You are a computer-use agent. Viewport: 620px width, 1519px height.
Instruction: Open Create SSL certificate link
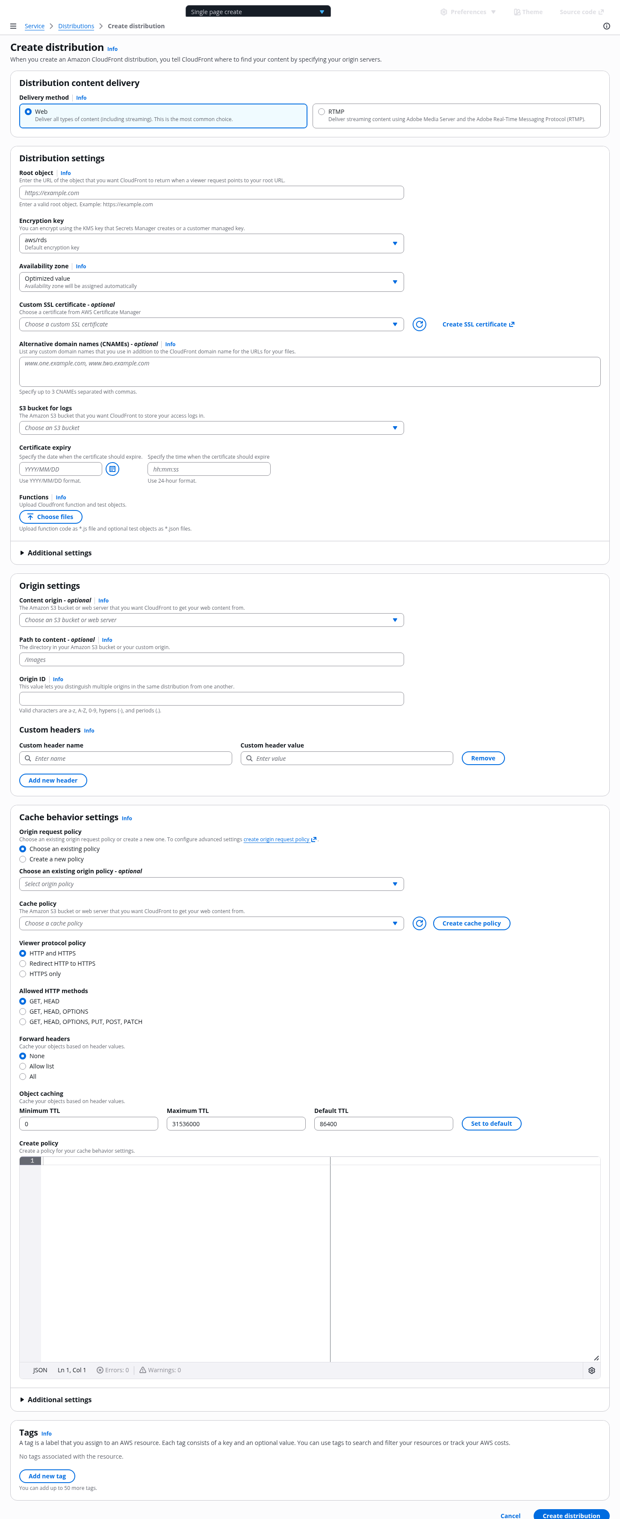478,324
